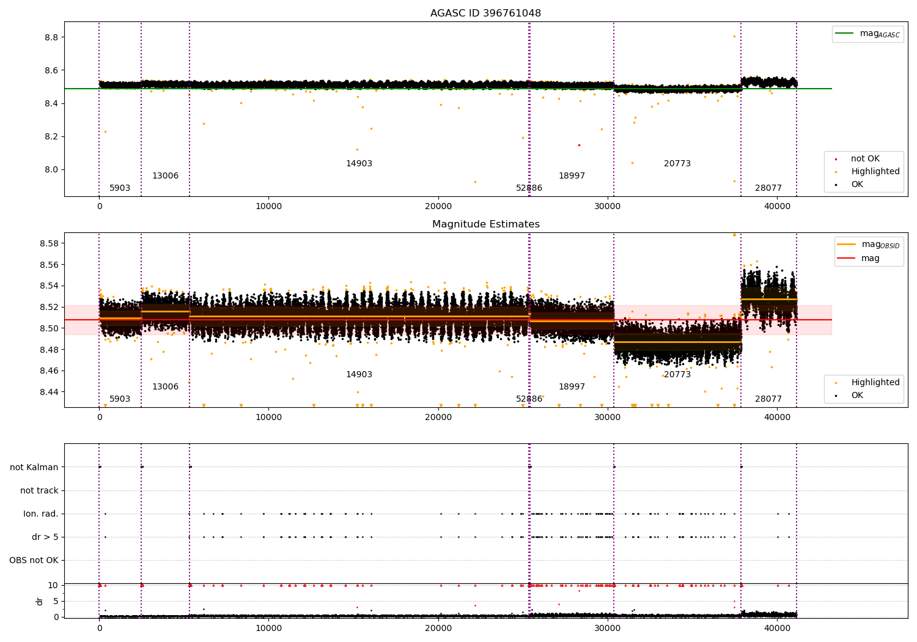Click the 'Magnitude Estimates' plot title

485,224
